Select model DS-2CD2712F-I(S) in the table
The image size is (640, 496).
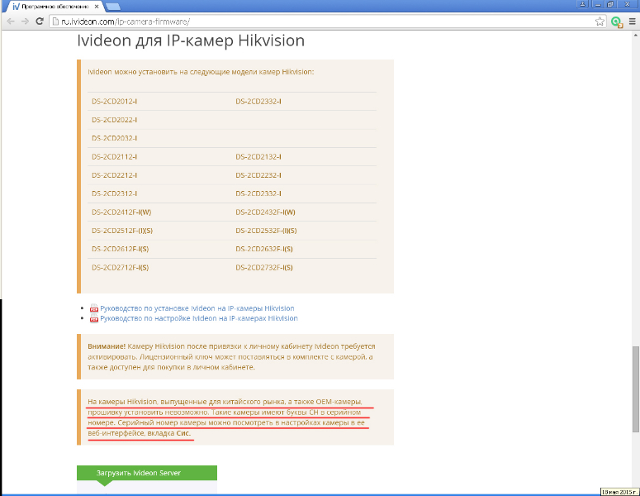tap(120, 268)
